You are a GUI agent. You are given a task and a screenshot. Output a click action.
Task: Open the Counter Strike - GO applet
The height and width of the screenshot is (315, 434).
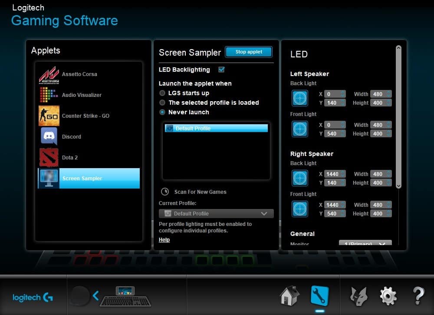(x=49, y=116)
